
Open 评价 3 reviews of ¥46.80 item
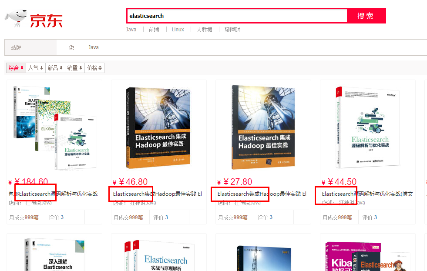[161, 217]
